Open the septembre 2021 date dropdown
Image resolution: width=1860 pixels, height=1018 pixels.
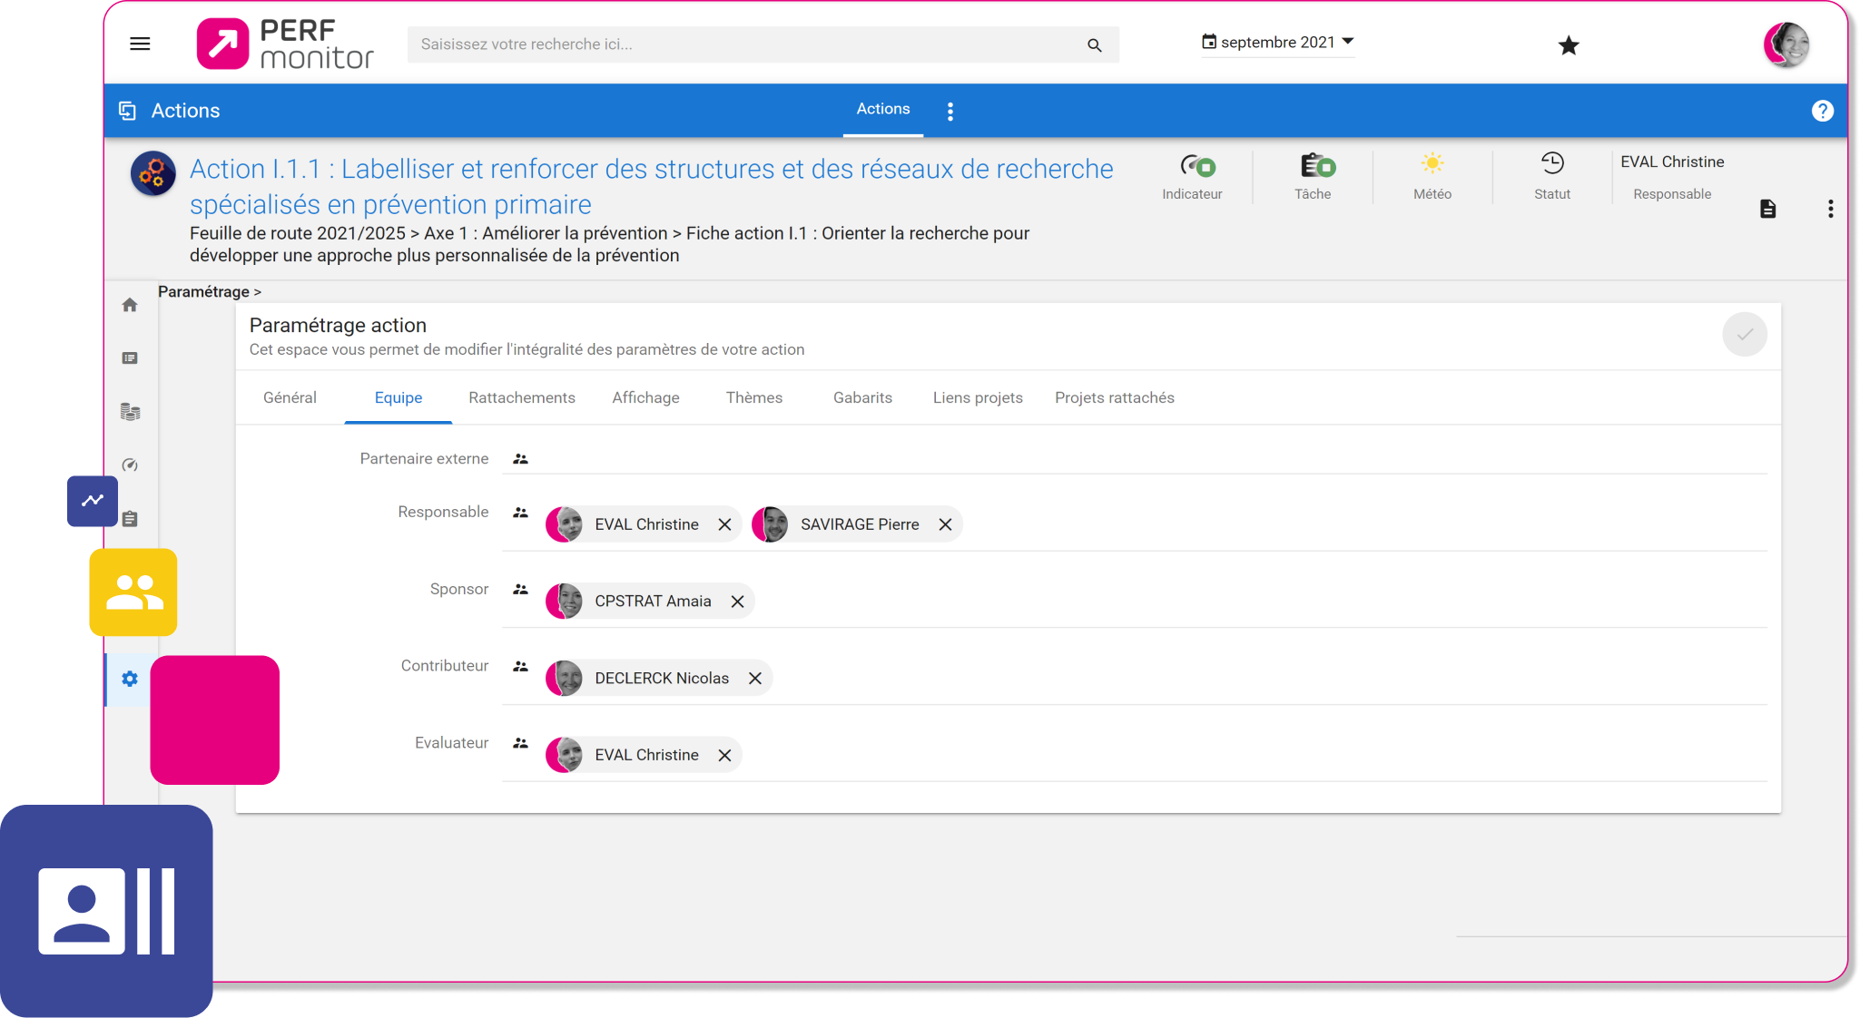(x=1277, y=42)
